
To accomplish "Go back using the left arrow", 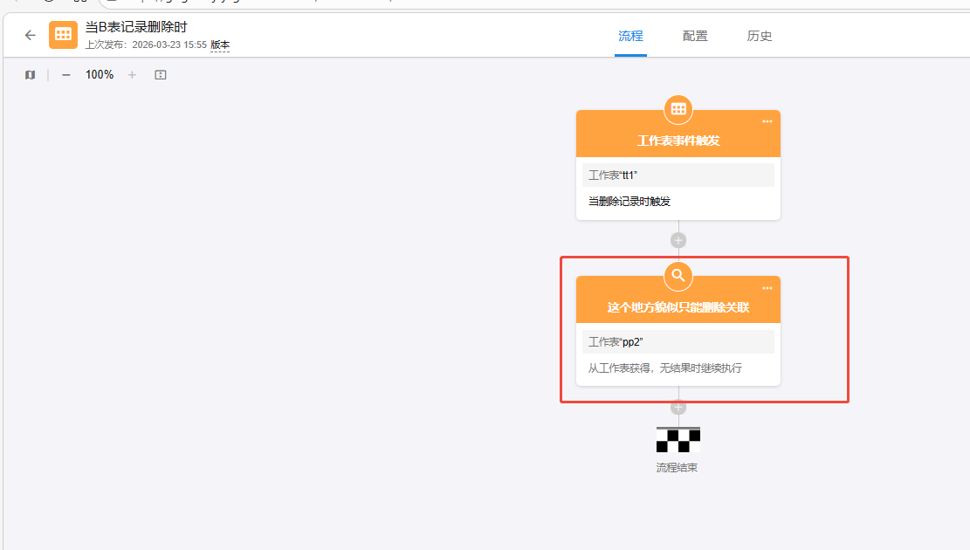I will 31,35.
